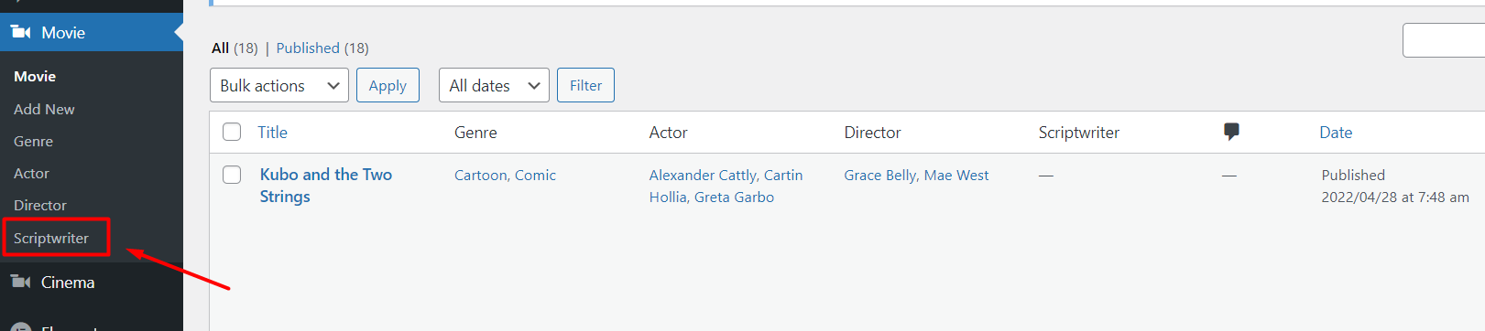The width and height of the screenshot is (1485, 331).
Task: Filter by Published (18) link
Action: tap(322, 48)
